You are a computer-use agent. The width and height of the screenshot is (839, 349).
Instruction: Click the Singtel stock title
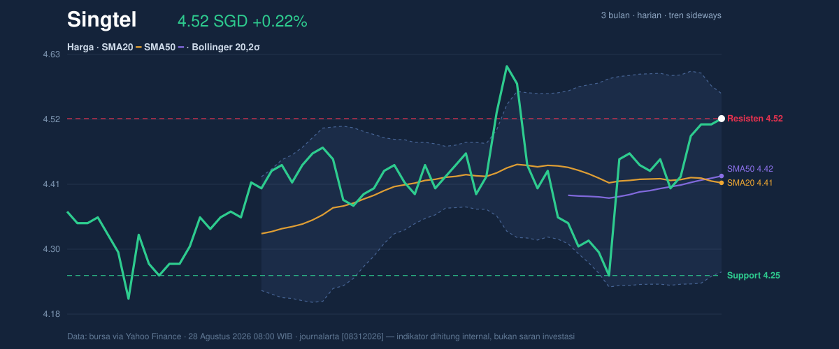[102, 20]
